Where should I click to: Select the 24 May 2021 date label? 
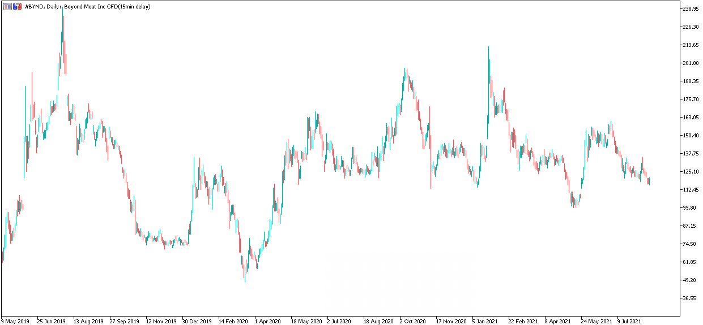pos(596,321)
